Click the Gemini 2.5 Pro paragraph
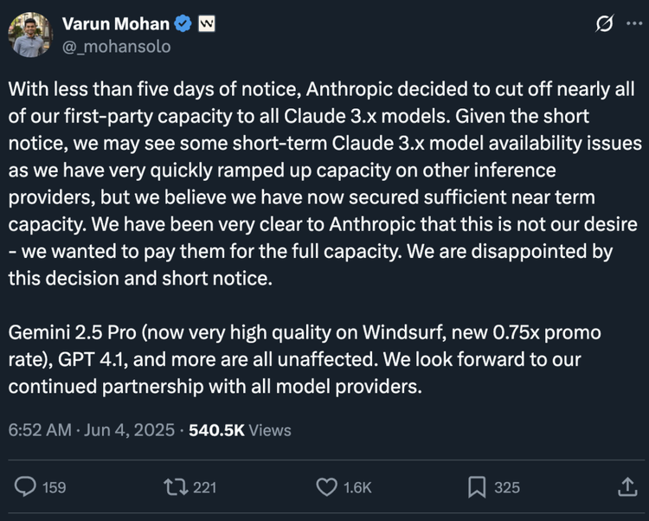Viewport: 649px width, 521px height. (305, 359)
